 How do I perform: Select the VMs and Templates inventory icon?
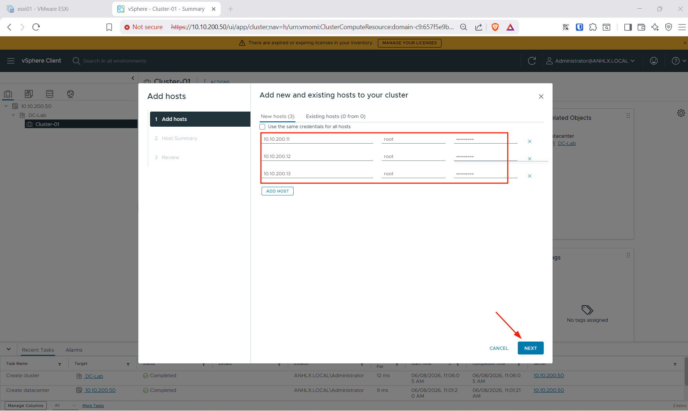29,94
